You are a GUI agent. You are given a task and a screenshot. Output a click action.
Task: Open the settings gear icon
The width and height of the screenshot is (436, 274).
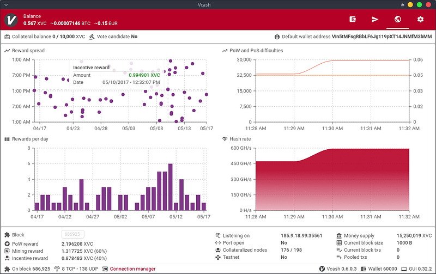pos(420,19)
